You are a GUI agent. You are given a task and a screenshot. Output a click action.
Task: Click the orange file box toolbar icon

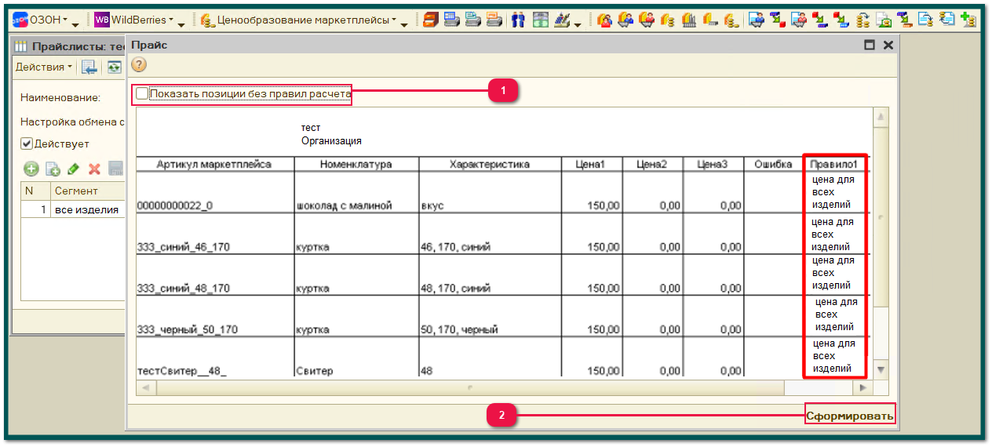[x=430, y=20]
